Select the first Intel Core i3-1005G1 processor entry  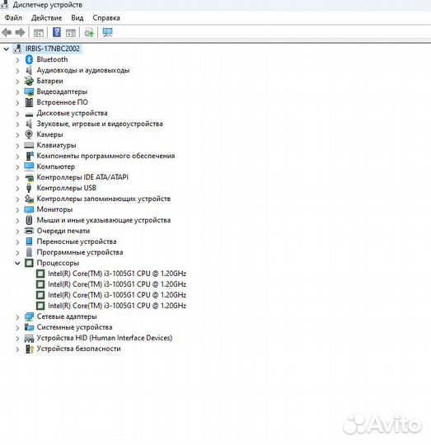[x=117, y=274]
